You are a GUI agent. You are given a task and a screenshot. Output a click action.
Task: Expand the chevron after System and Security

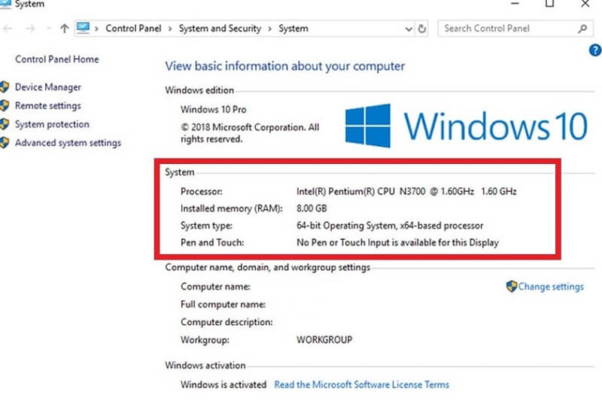coord(270,29)
